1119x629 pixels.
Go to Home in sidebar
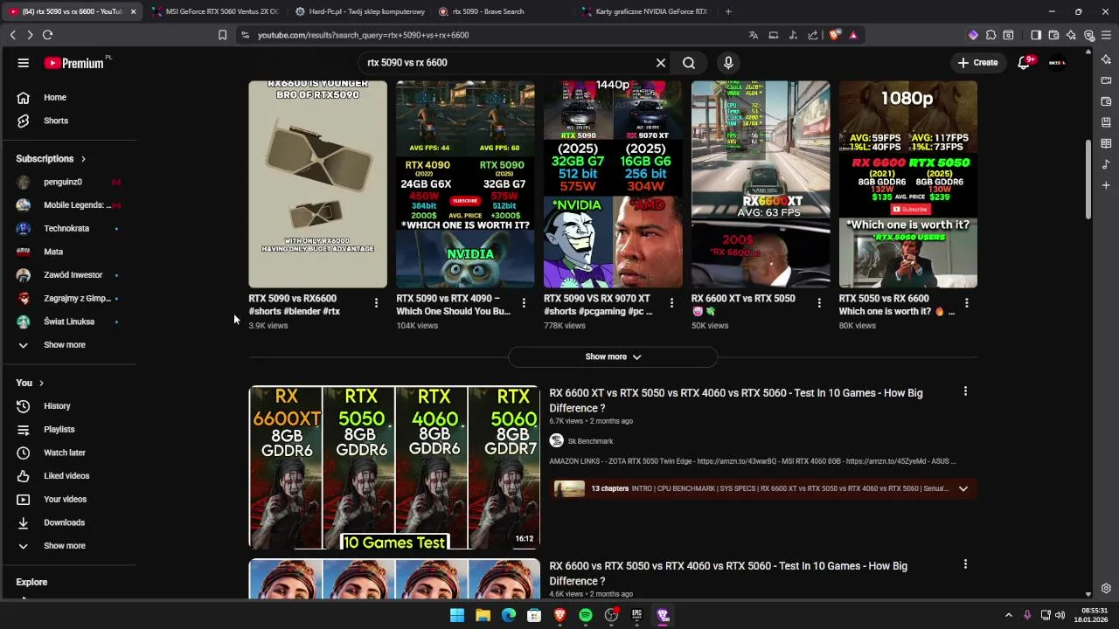tap(55, 98)
